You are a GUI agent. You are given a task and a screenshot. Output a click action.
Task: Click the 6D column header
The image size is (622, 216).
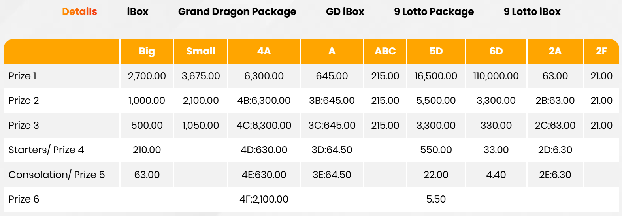pyautogui.click(x=496, y=51)
